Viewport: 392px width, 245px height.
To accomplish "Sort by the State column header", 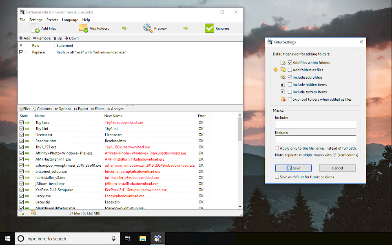I will [x=25, y=116].
